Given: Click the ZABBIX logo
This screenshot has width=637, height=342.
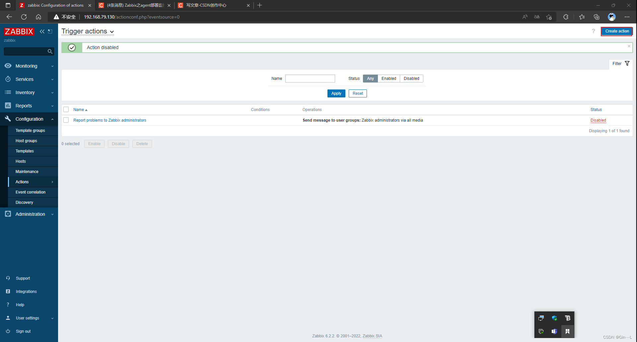Looking at the screenshot, I should pyautogui.click(x=19, y=31).
